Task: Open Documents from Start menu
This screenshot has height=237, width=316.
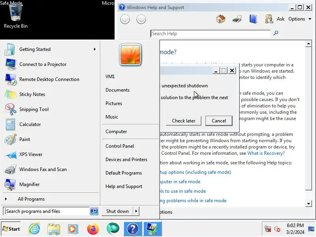Action: (x=117, y=90)
